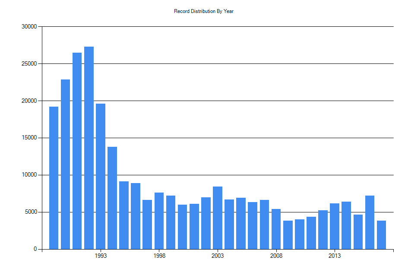Viewport: 408px width, 272px height.
Task: Select the first bar for 1989
Action: (x=54, y=178)
